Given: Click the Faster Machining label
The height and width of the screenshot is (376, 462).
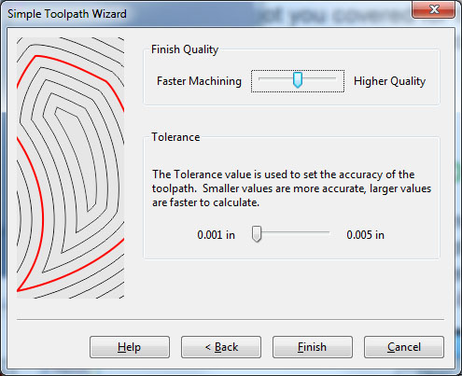Looking at the screenshot, I should 199,81.
